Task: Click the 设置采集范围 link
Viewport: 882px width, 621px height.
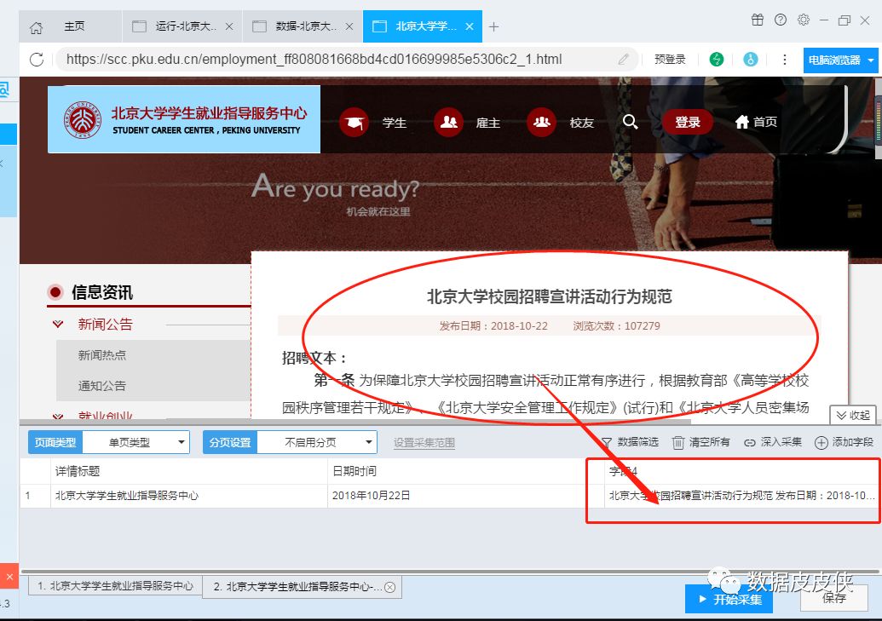Action: tap(424, 443)
